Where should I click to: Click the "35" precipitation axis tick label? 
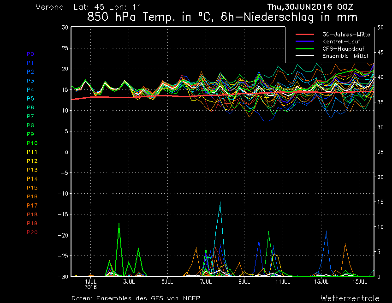point(380,102)
